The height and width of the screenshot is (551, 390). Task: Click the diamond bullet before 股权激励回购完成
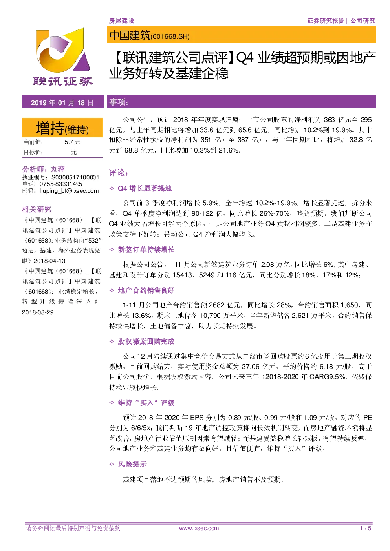112,341
